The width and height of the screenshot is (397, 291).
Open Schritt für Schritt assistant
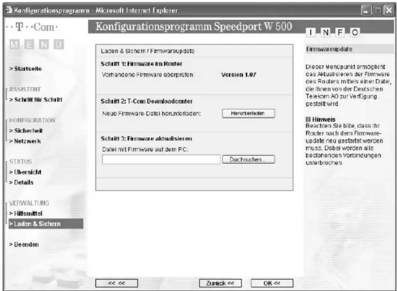pyautogui.click(x=36, y=99)
